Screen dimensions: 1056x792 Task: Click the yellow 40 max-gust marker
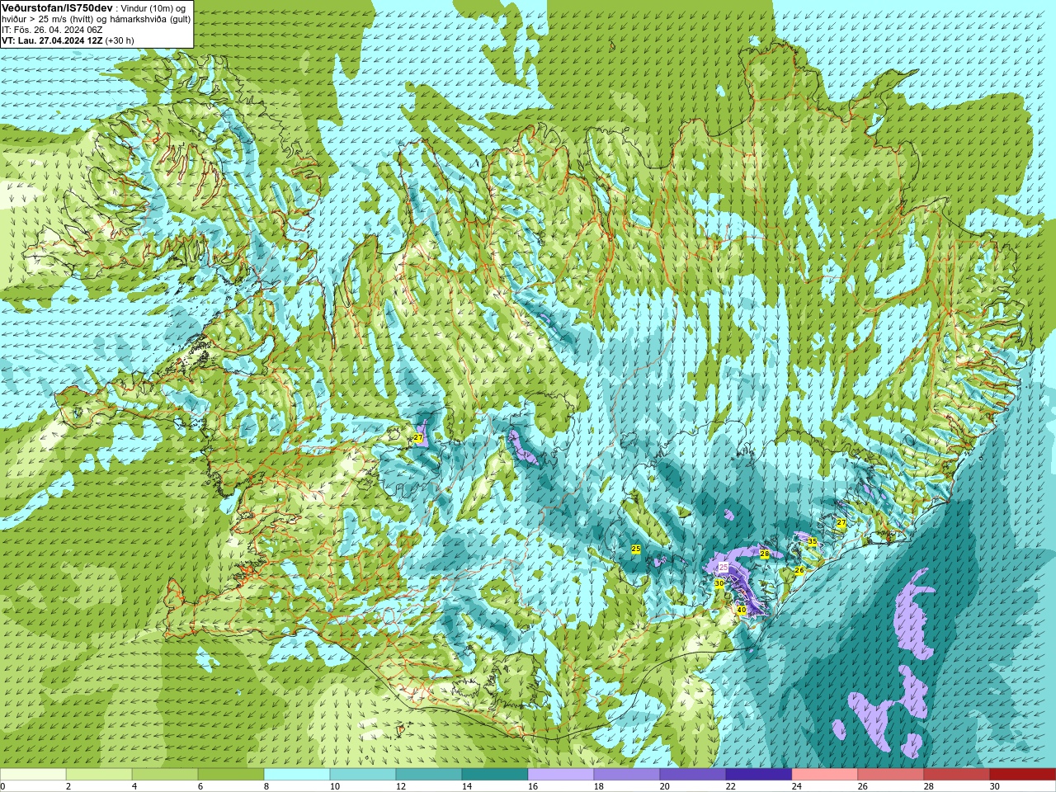(742, 610)
